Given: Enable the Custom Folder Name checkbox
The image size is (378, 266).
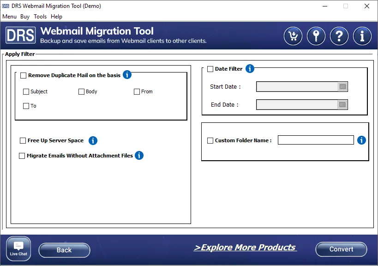Looking at the screenshot, I should pyautogui.click(x=210, y=140).
